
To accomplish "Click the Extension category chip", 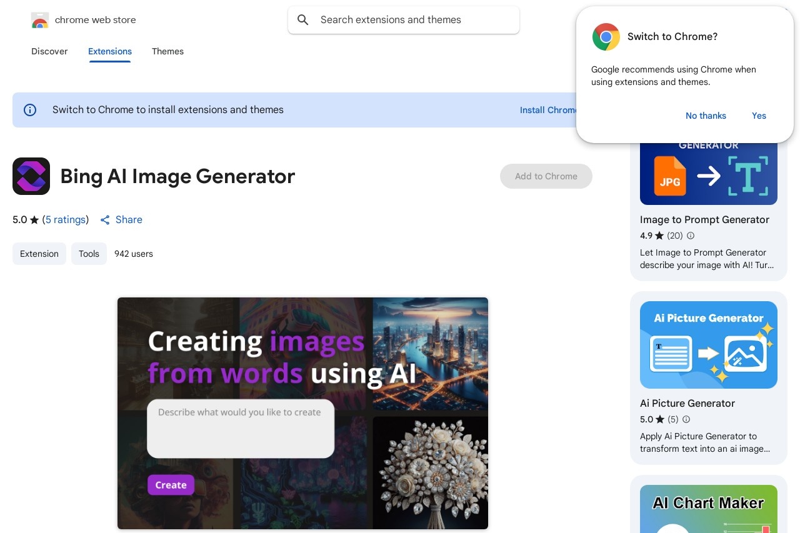I will (39, 254).
